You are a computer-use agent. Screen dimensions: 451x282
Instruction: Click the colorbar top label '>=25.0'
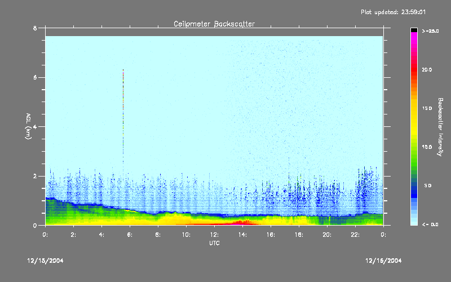[x=430, y=31]
